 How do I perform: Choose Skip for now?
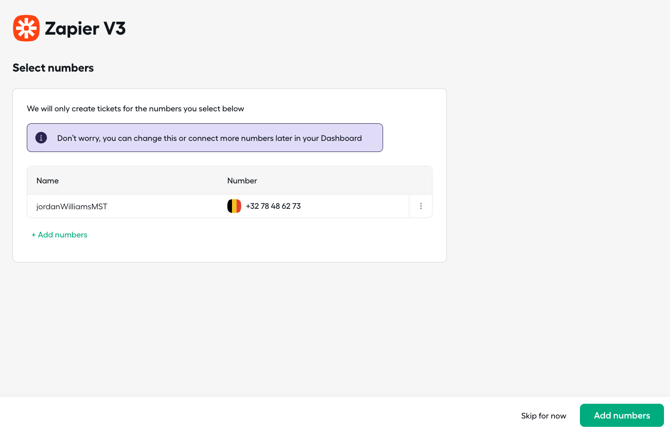tap(543, 416)
